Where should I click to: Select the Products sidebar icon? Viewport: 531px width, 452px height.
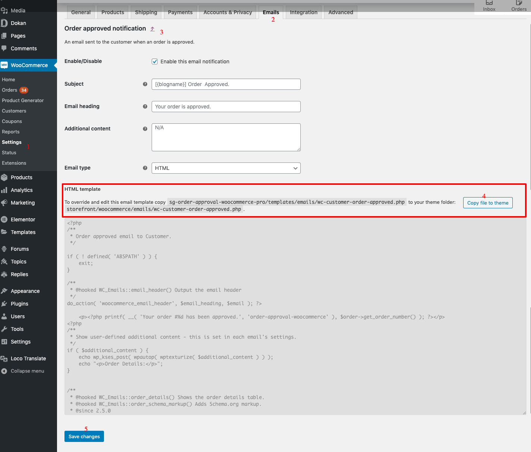(x=4, y=177)
